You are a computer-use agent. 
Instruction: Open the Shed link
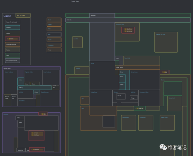click(x=83, y=99)
